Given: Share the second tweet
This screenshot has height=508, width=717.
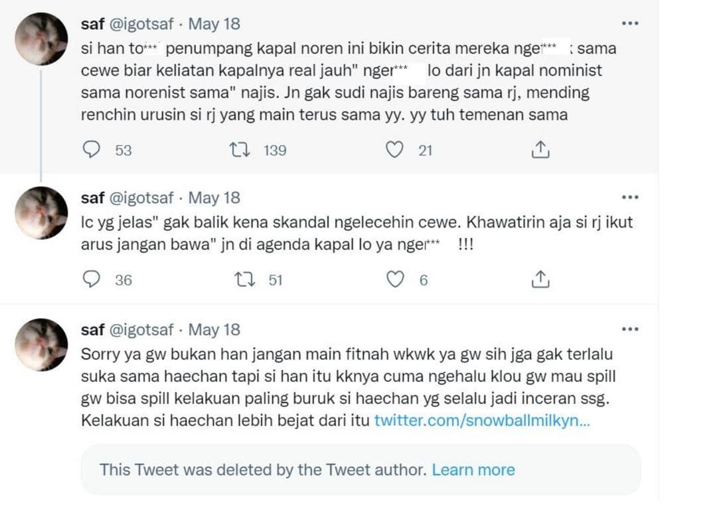Looking at the screenshot, I should coord(542,279).
